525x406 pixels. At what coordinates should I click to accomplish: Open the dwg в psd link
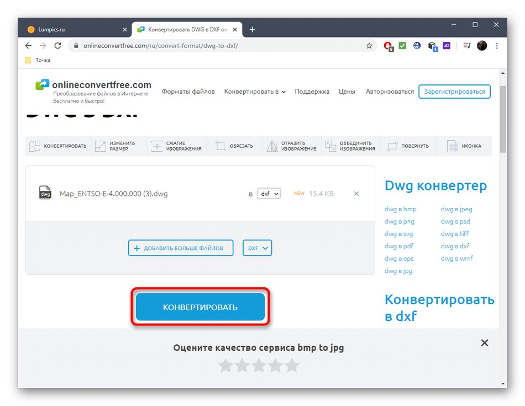455,222
